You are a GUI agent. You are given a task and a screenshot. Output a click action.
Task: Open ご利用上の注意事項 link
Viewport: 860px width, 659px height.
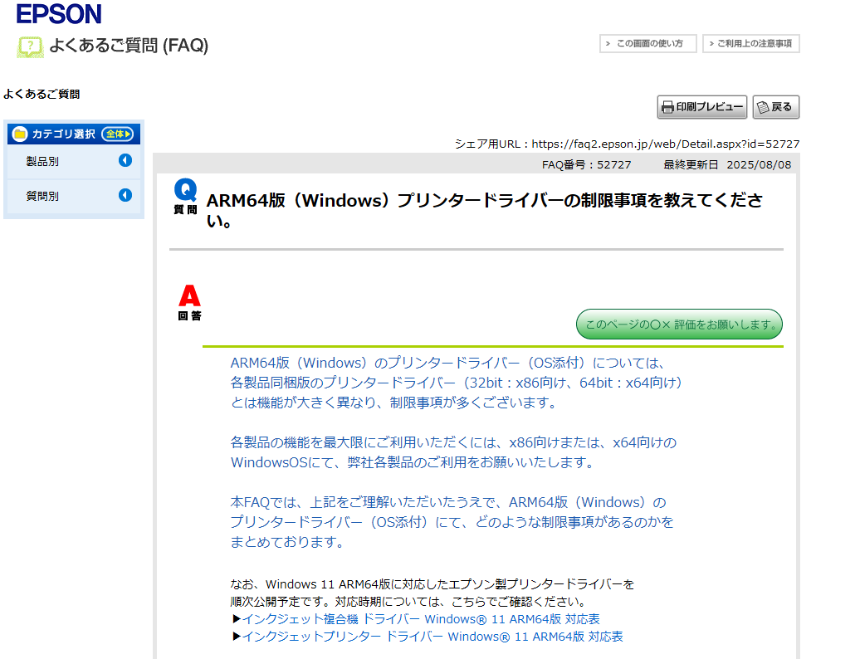point(751,43)
